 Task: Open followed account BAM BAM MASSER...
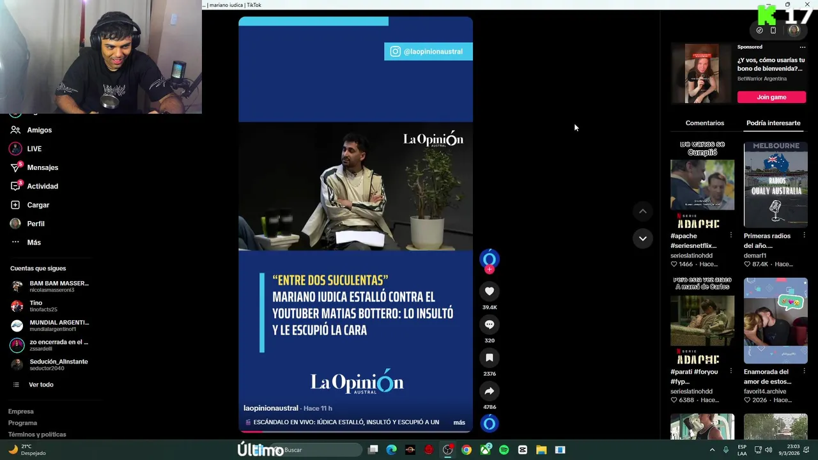click(50, 286)
